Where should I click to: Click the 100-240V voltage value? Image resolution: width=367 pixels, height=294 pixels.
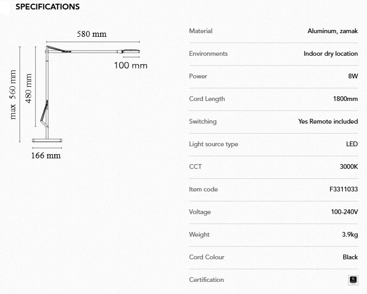[x=344, y=212]
